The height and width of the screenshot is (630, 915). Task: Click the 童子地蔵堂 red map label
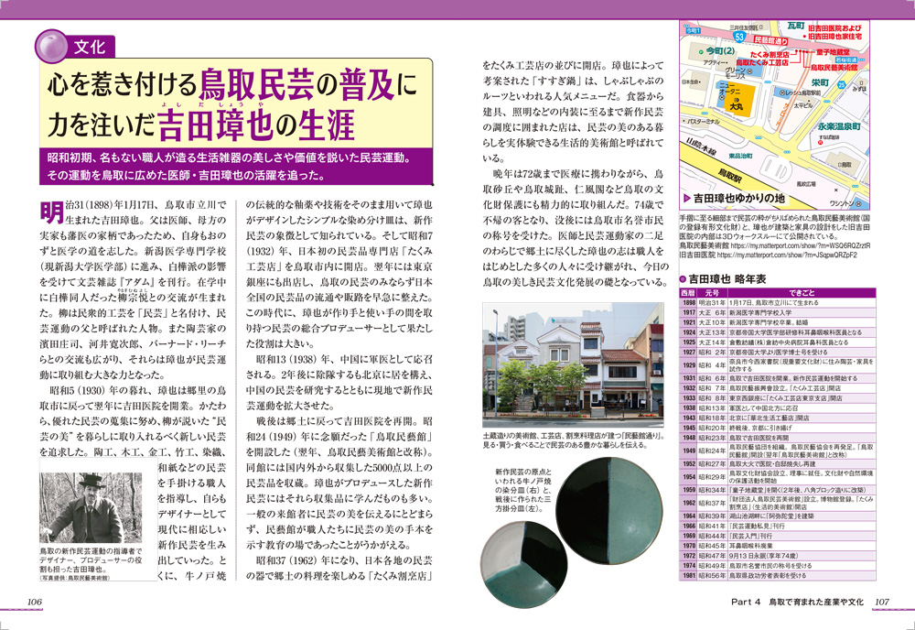[833, 52]
